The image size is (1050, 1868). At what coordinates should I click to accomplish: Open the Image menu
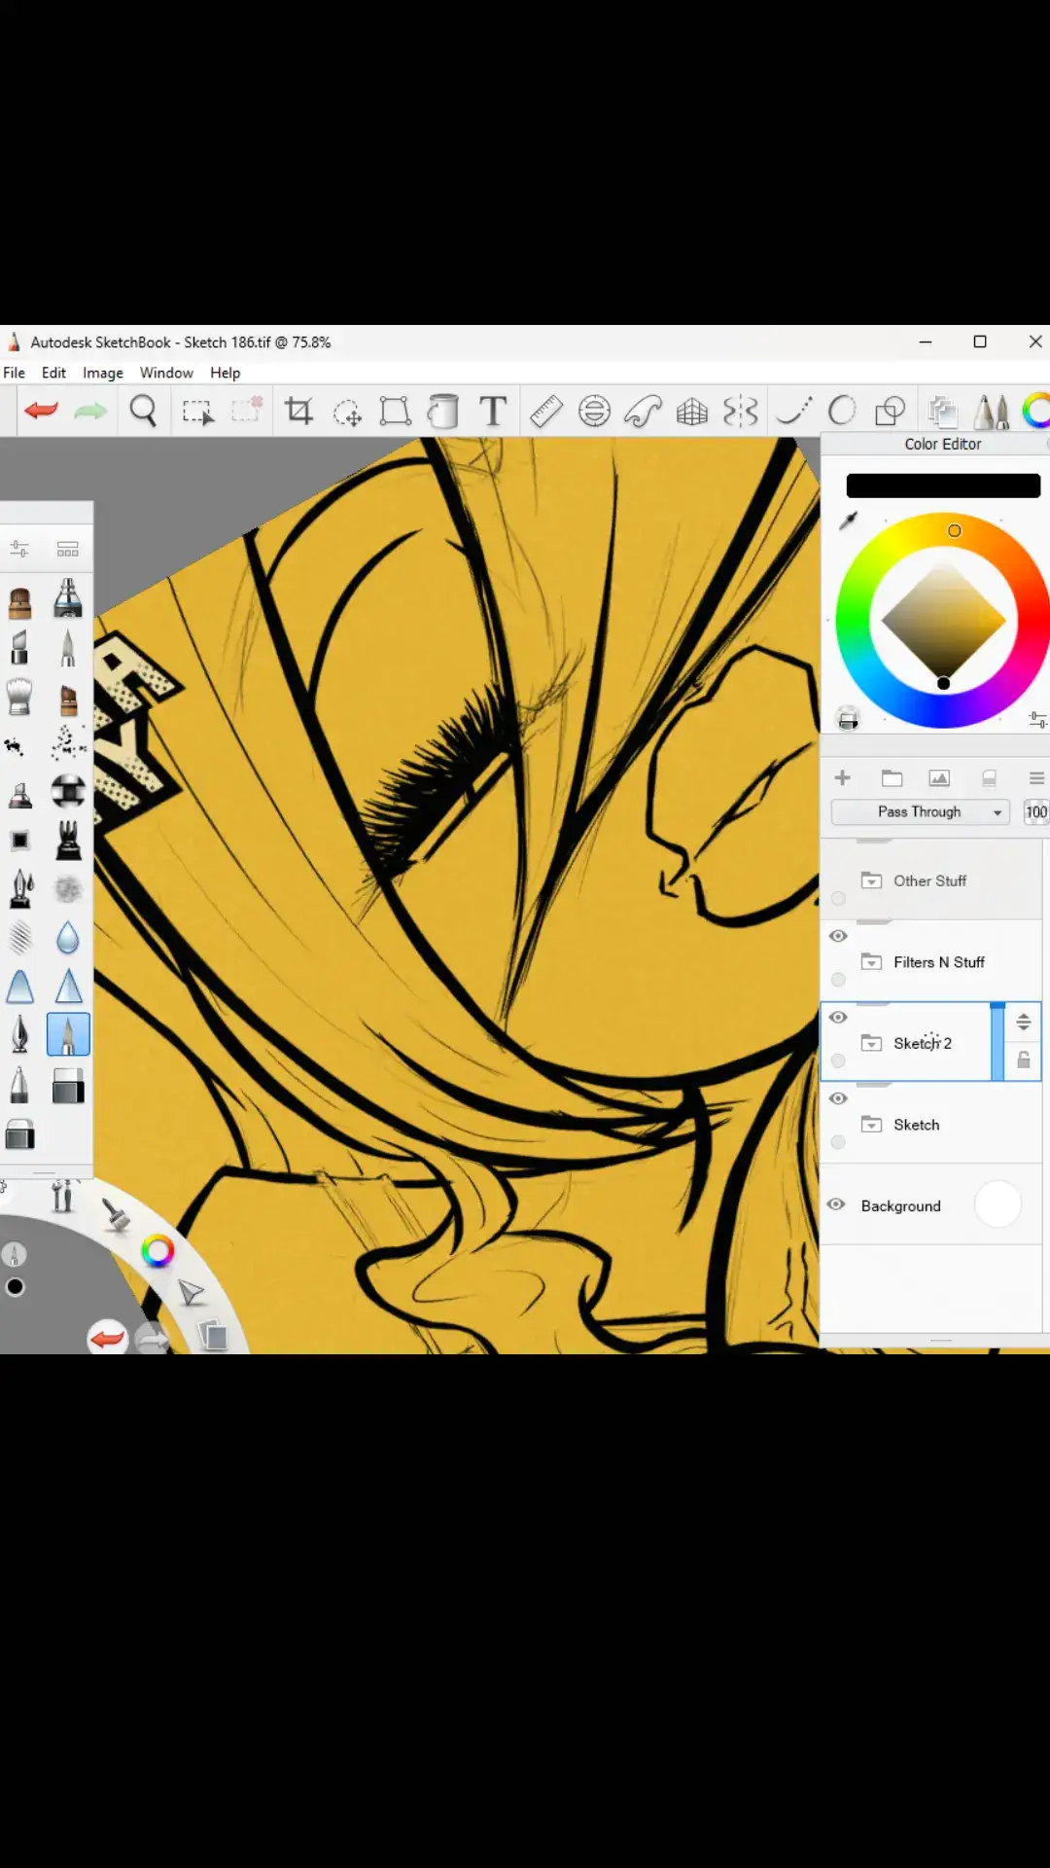tap(102, 373)
